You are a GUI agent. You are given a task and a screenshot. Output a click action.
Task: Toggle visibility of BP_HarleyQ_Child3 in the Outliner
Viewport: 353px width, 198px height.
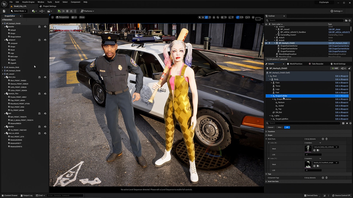[266, 43]
